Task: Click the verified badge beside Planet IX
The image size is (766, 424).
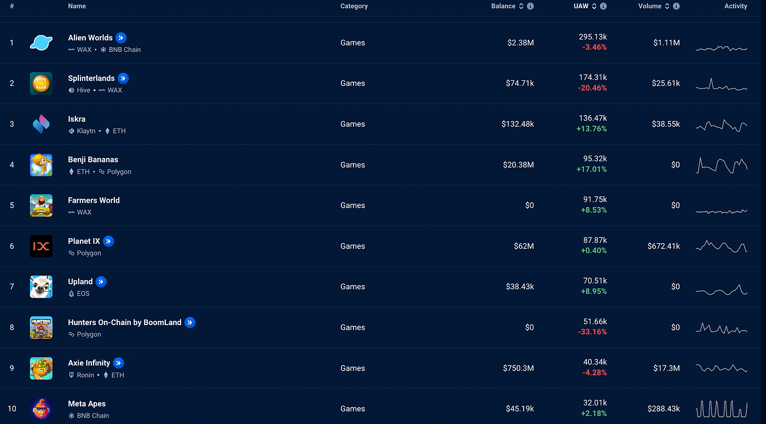Action: tap(108, 241)
